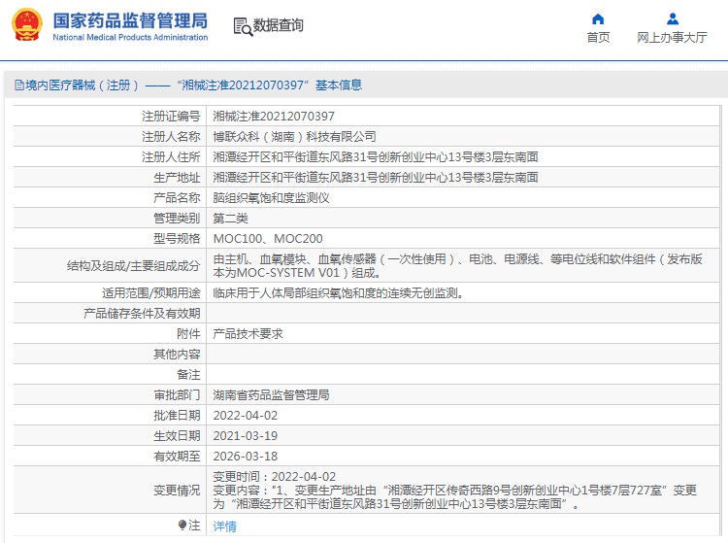The height and width of the screenshot is (543, 728).
Task: Click the 备注 label
Action: [x=188, y=375]
